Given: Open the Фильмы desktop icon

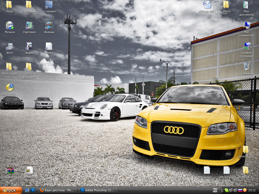Looking at the screenshot, I should (x=49, y=25).
